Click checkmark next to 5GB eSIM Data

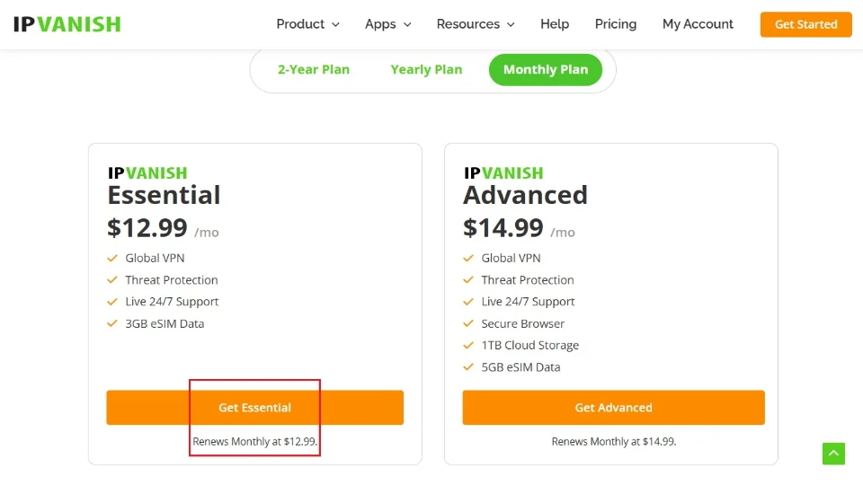coord(468,366)
